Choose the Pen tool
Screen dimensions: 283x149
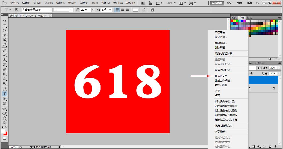coord(5,89)
